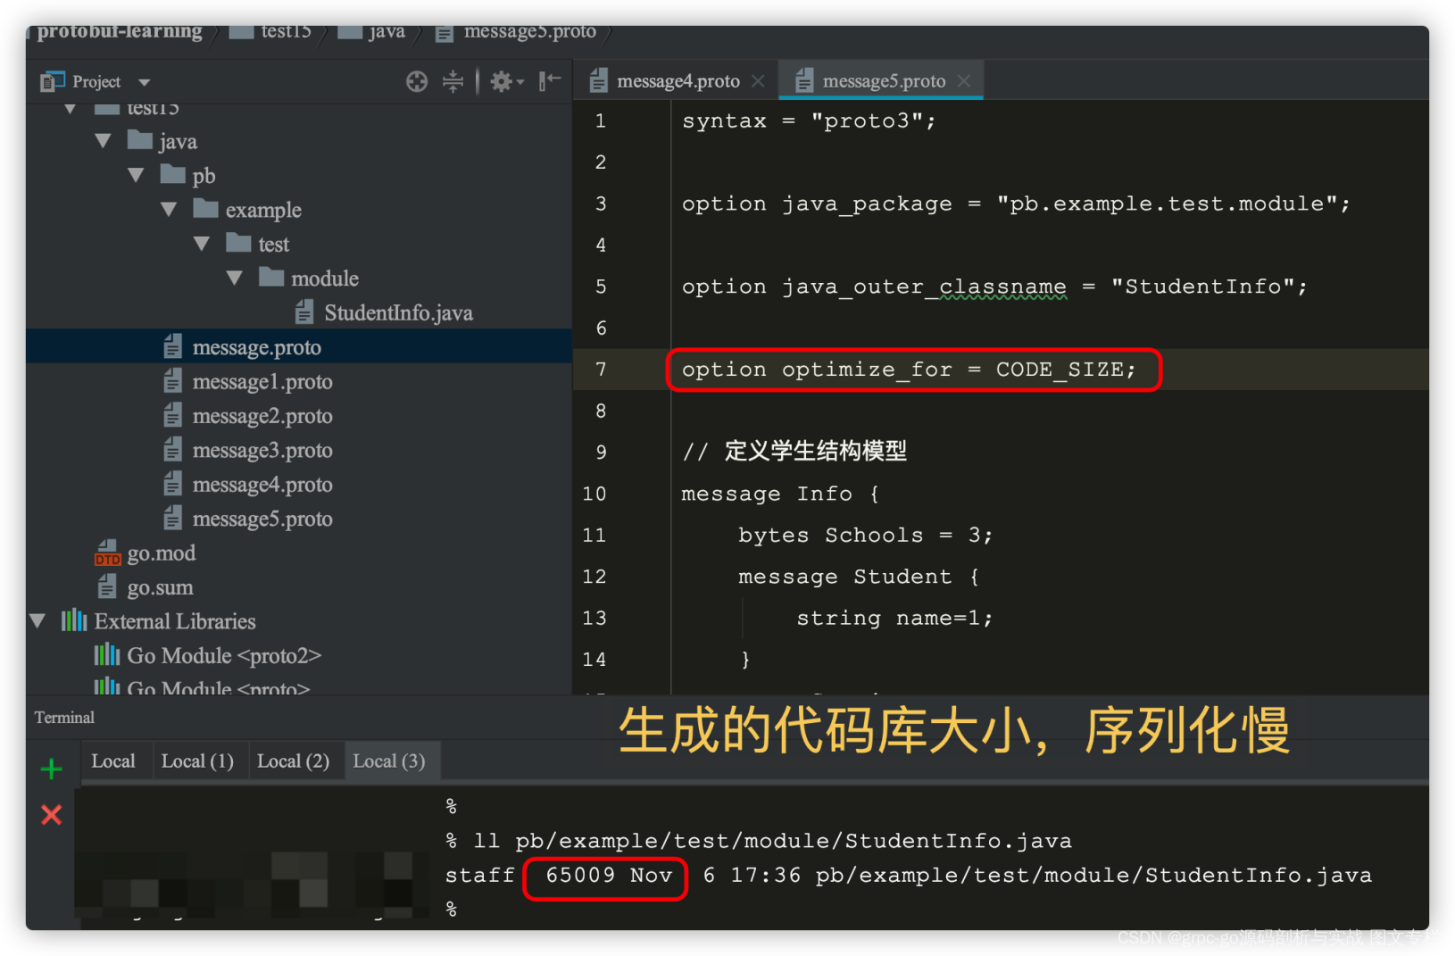Select go.mod file

click(x=161, y=553)
